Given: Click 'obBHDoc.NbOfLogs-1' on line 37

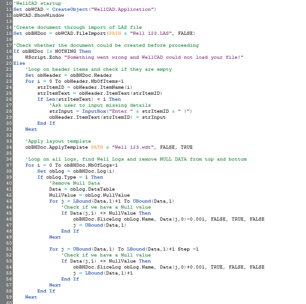Looking at the screenshot, I should click(x=91, y=165).
